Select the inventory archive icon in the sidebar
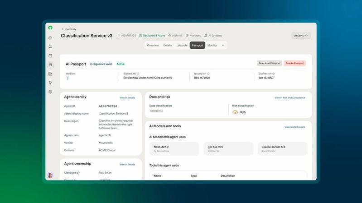The height and width of the screenshot is (203, 362). [x=50, y=65]
